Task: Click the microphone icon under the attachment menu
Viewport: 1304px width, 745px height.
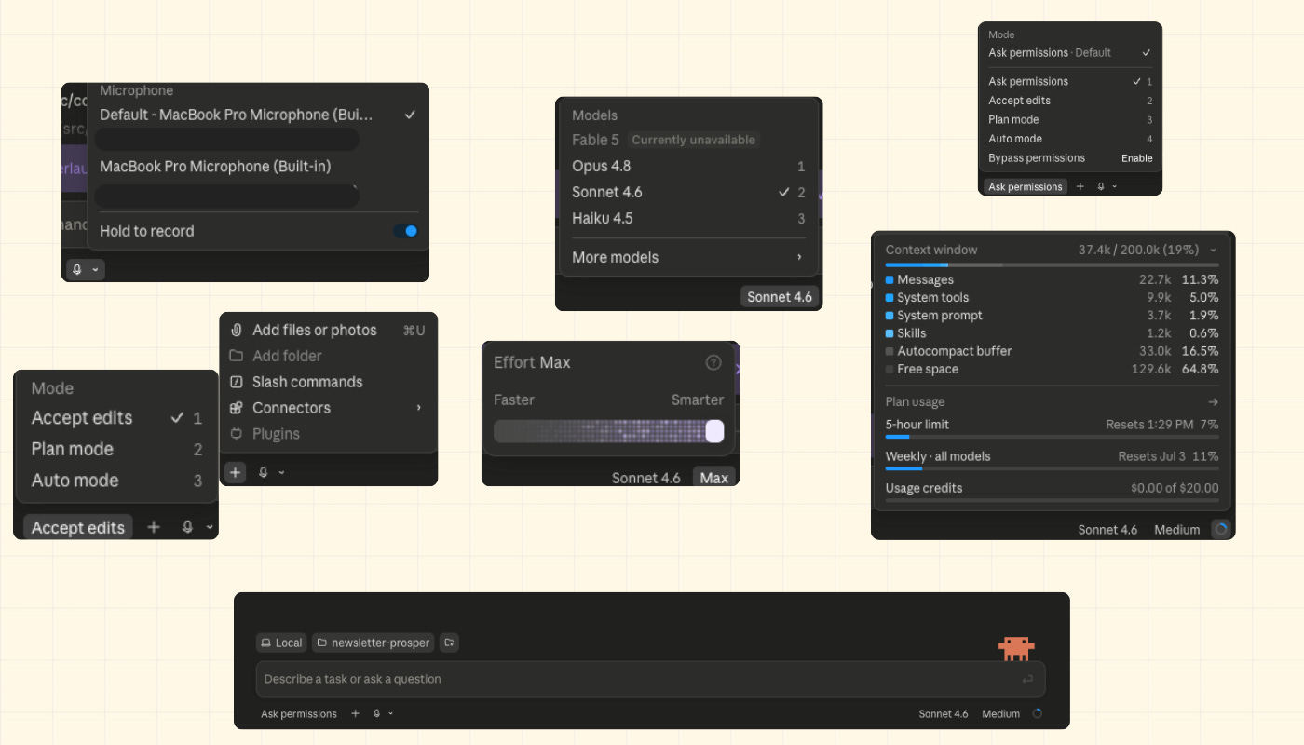Action: (263, 472)
